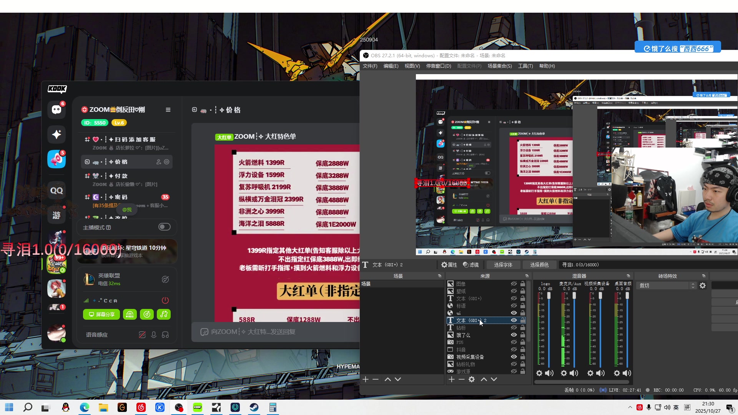738x415 pixels.
Task: Move the selected source up with the arrow
Action: pyautogui.click(x=484, y=379)
